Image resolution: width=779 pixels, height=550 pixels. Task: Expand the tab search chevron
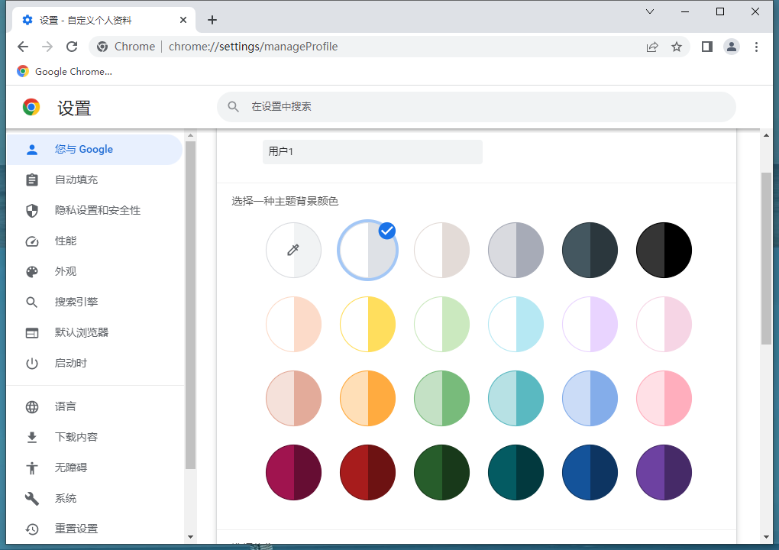(650, 11)
